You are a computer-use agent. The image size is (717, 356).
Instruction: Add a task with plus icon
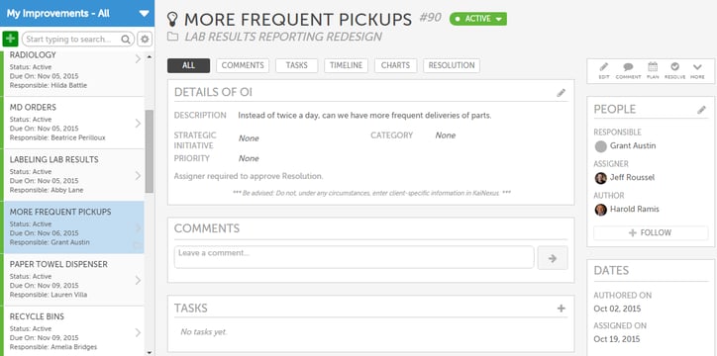coord(562,309)
